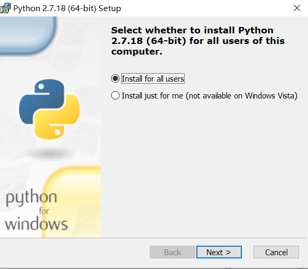Click the yellow rounded shape in the banner
The image size is (308, 269).
click(x=71, y=201)
